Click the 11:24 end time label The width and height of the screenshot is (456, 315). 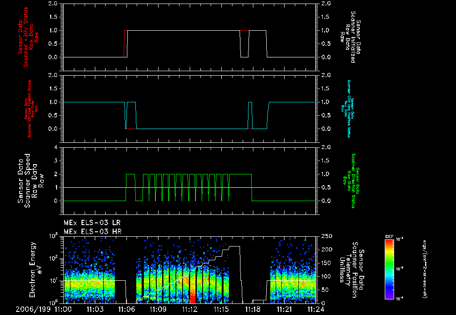[x=316, y=309]
